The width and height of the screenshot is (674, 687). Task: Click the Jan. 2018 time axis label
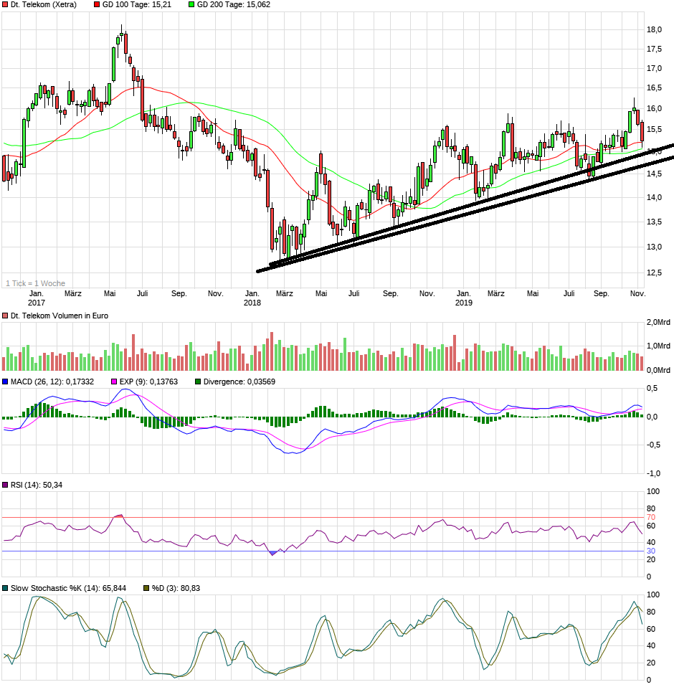point(252,298)
